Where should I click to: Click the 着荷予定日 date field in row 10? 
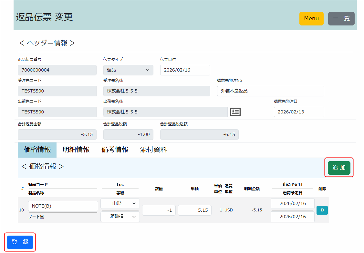tap(293, 217)
